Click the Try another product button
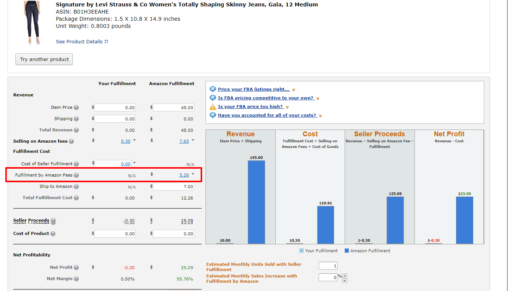The image size is (508, 291). (44, 59)
